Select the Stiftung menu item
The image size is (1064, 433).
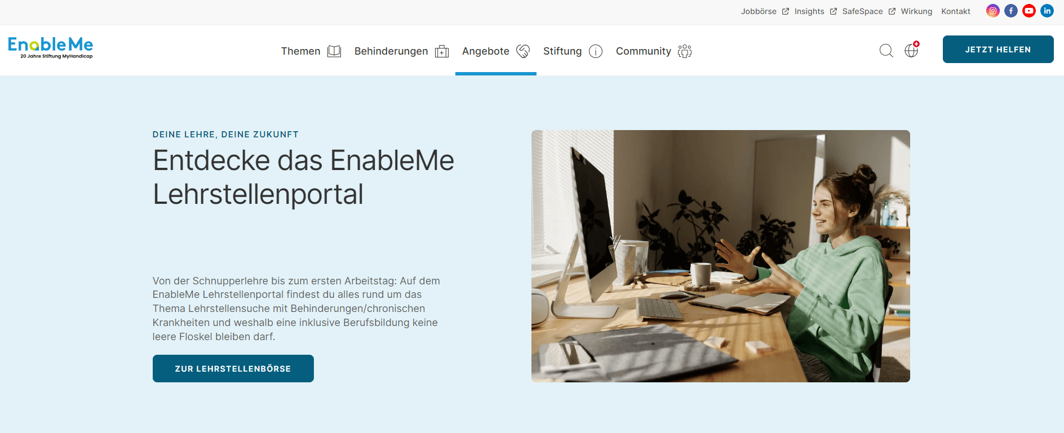573,51
